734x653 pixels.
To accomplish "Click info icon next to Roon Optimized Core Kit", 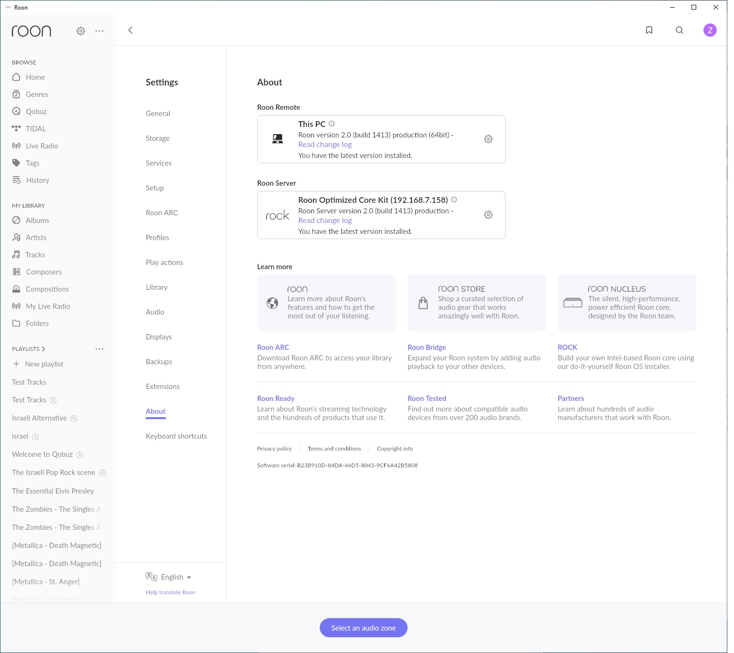I will 454,200.
